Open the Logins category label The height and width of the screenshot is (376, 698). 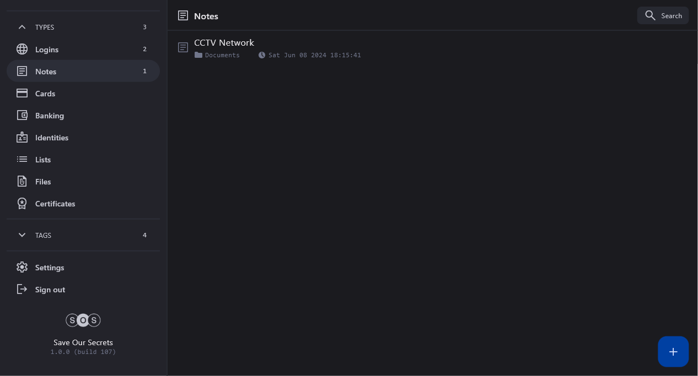click(x=47, y=50)
